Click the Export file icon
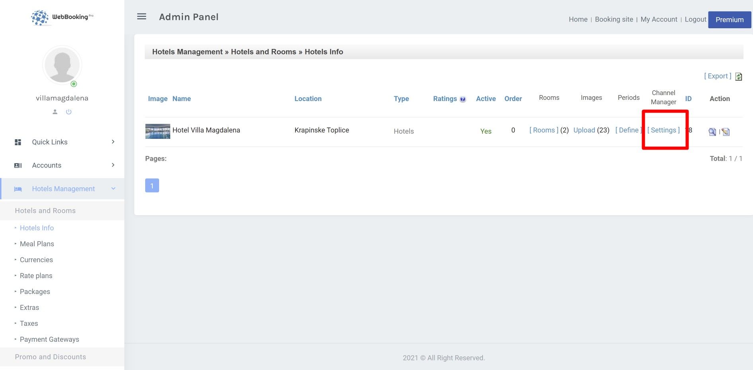 [738, 76]
